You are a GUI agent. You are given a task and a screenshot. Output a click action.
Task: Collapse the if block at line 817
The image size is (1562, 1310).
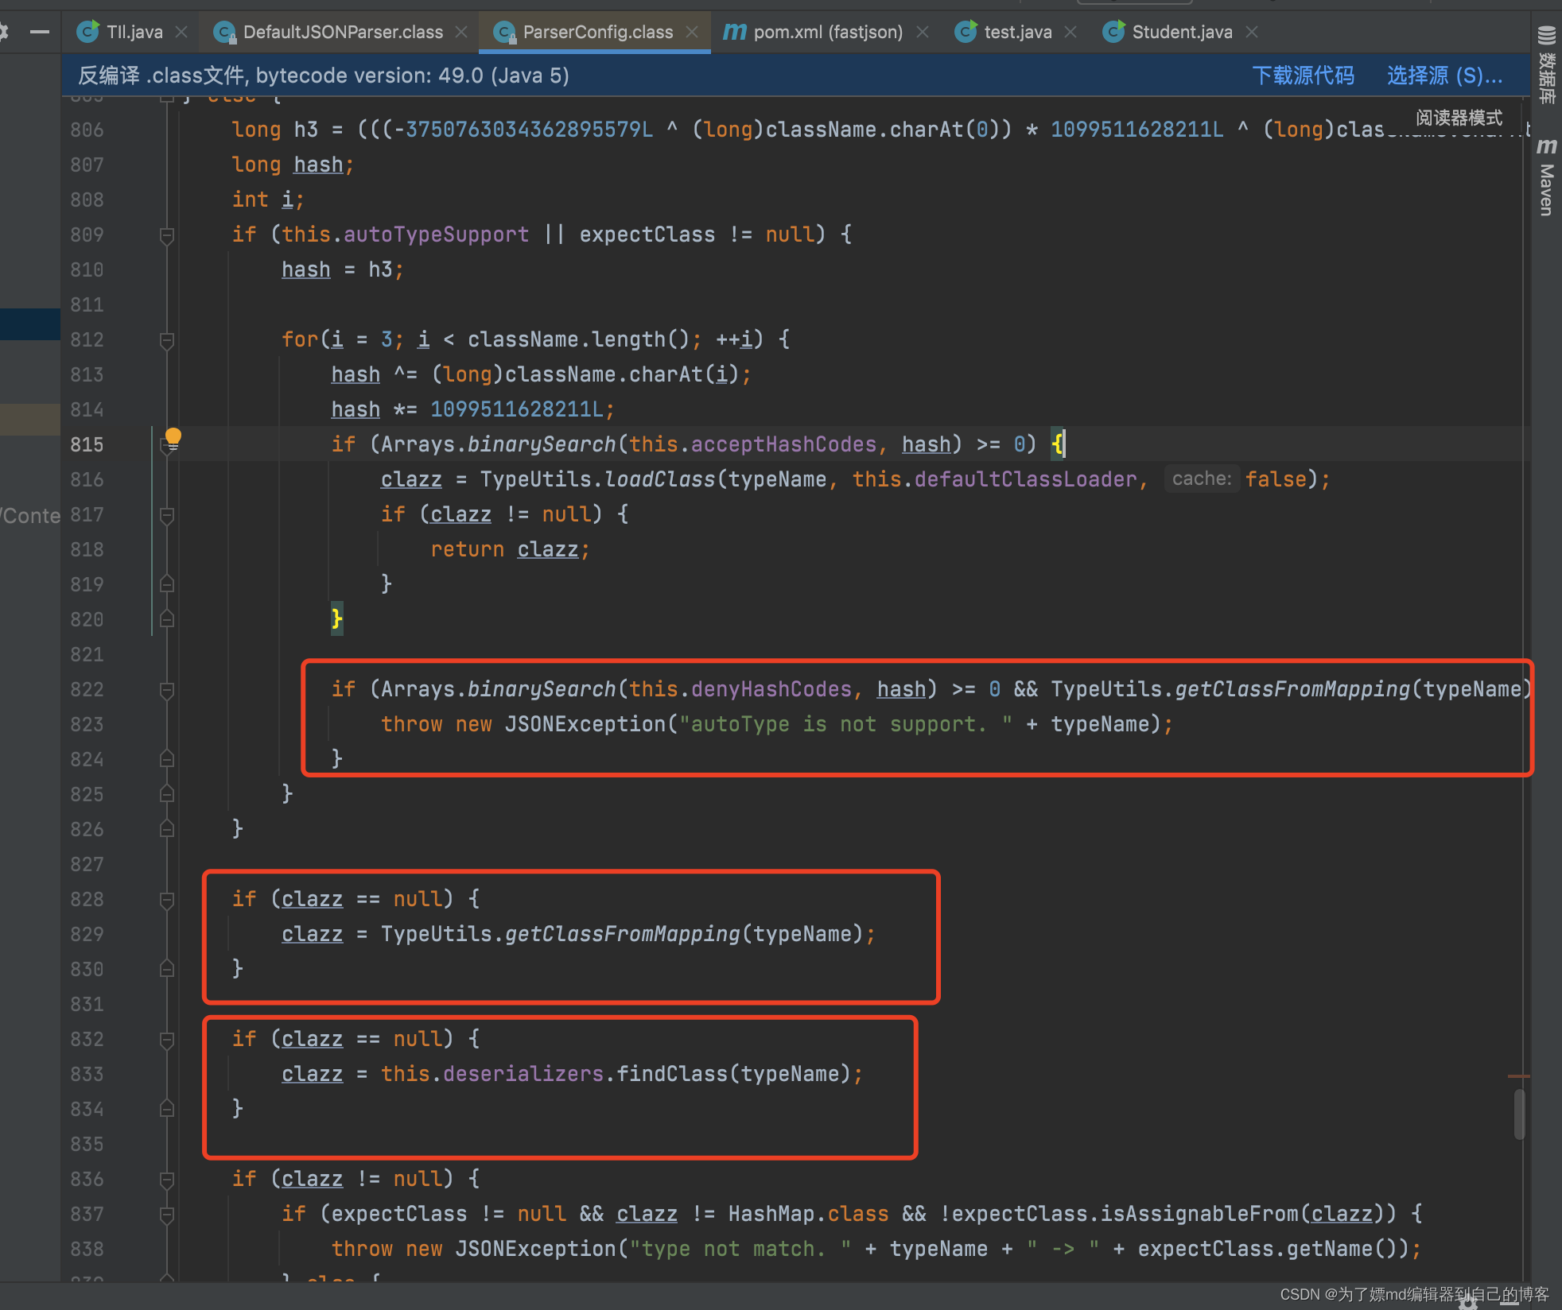coord(167,516)
